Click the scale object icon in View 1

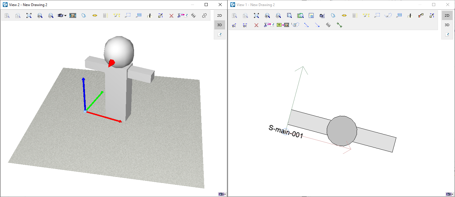point(432,15)
